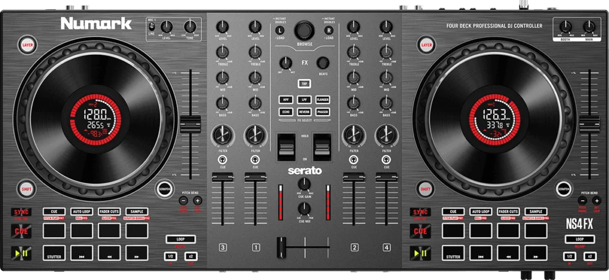The width and height of the screenshot is (609, 280).
Task: Toggle the right deck SCRATCH button
Action: (563, 189)
